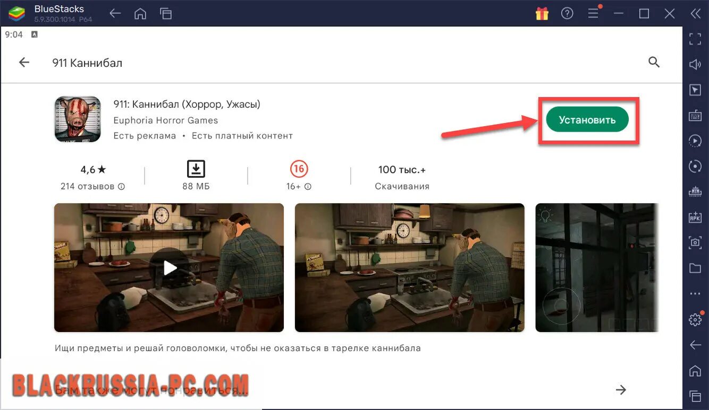Open the BlueStacks hamburger menu
709x410 pixels.
(x=593, y=14)
